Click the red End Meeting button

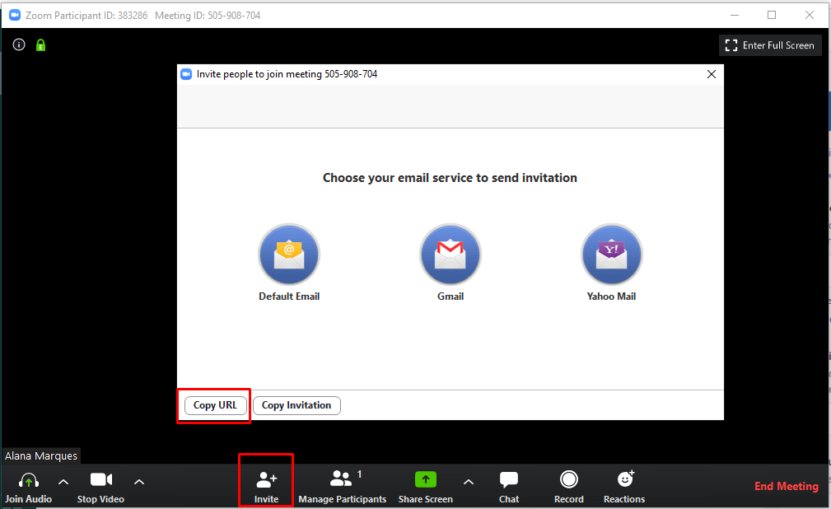pyautogui.click(x=787, y=486)
